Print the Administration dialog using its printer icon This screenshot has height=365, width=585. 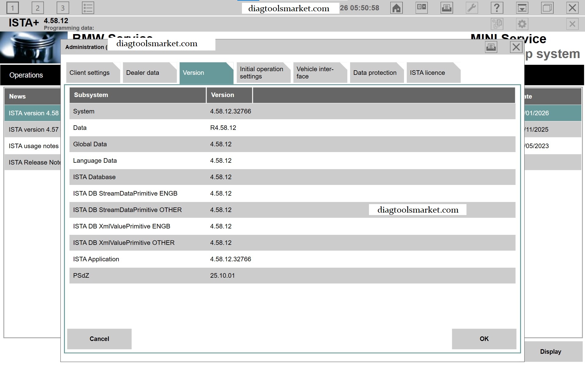coord(491,47)
